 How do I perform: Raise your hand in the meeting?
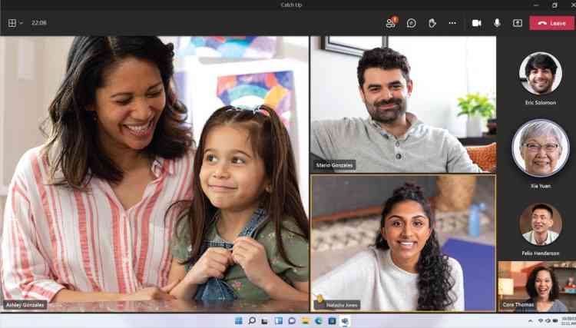[x=432, y=23]
